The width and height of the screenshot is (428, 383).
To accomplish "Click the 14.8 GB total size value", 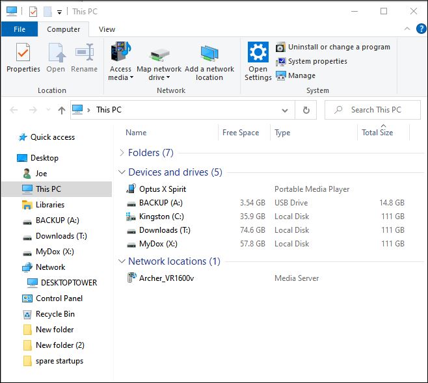I will click(x=392, y=203).
